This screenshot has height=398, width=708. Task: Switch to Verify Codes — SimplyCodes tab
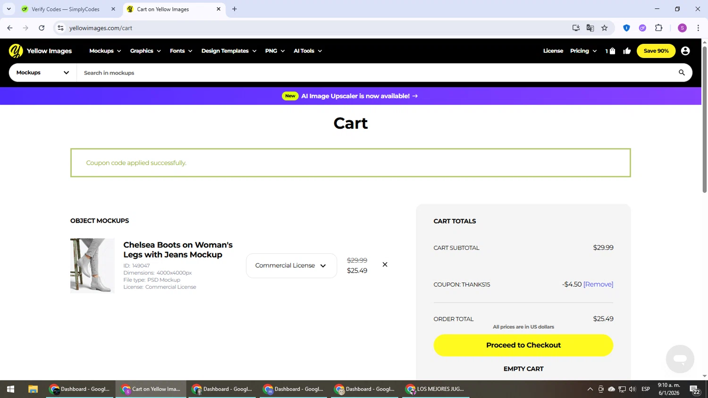pyautogui.click(x=66, y=9)
